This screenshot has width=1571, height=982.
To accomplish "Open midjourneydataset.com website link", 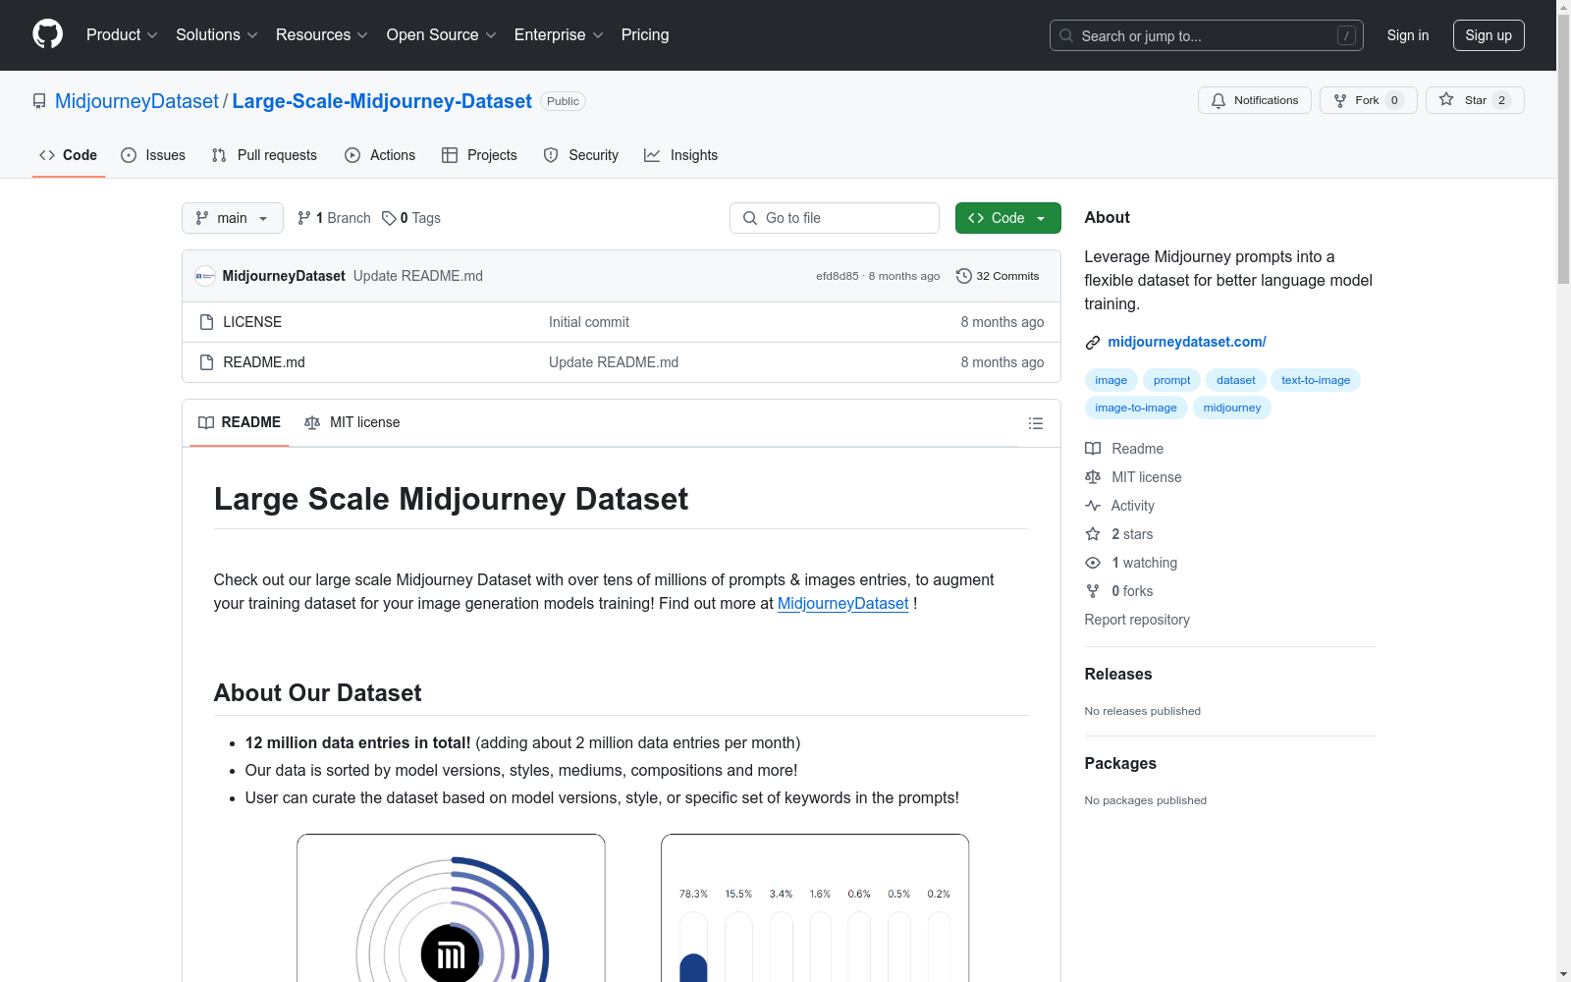I will [1187, 342].
